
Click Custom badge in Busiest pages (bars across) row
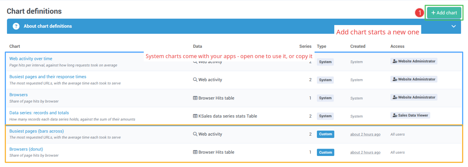pos(326,134)
